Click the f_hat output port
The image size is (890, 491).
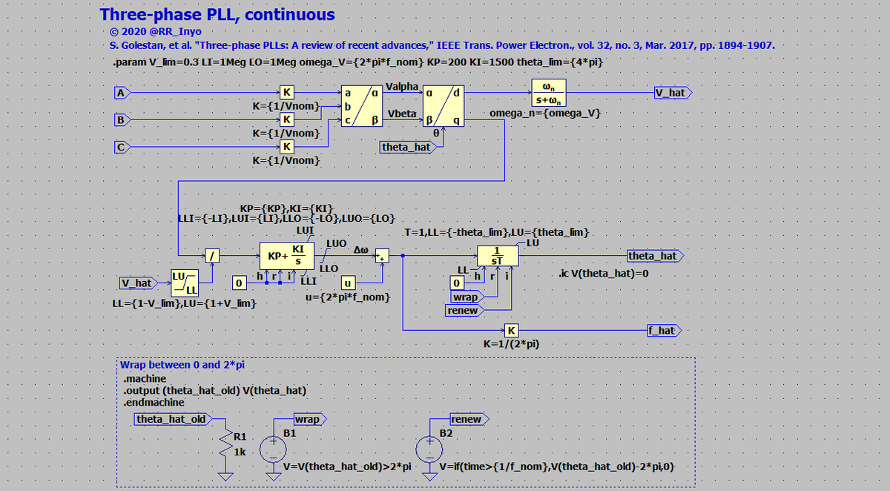point(664,330)
